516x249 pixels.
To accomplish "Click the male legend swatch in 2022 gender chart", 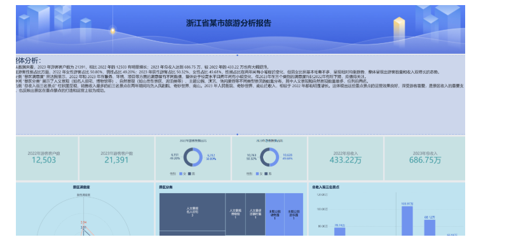I will coord(189,173).
